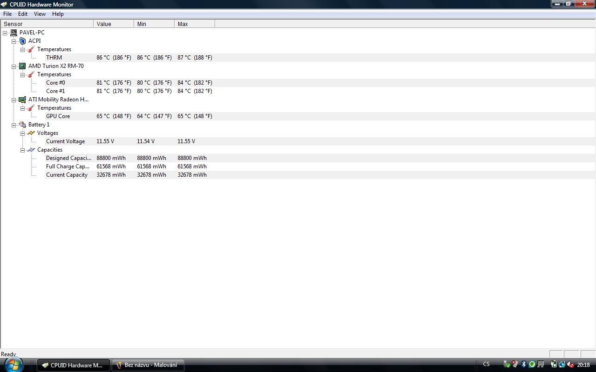Click Safely Remove Hardware tray icon
This screenshot has height=372, width=596.
click(x=507, y=365)
